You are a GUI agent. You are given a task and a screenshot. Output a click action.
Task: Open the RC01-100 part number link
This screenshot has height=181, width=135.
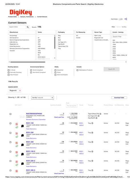[30, 123]
